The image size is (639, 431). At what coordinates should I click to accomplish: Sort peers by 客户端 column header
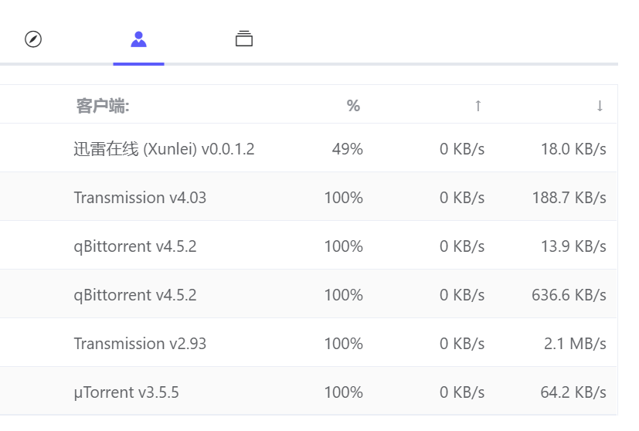click(103, 106)
